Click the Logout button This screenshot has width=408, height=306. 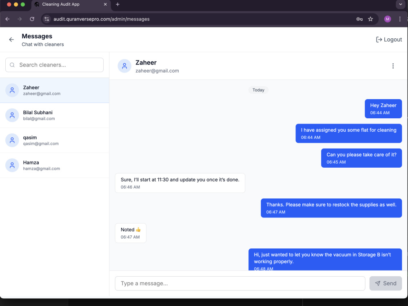[x=389, y=40]
